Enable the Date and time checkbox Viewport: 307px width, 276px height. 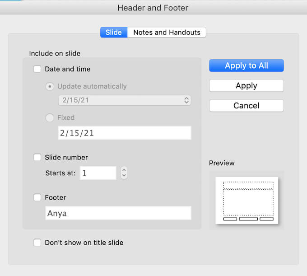(37, 69)
